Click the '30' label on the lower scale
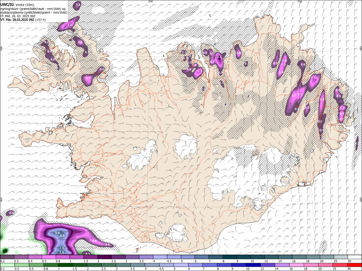The width and height of the screenshot is (362, 271). point(349,269)
